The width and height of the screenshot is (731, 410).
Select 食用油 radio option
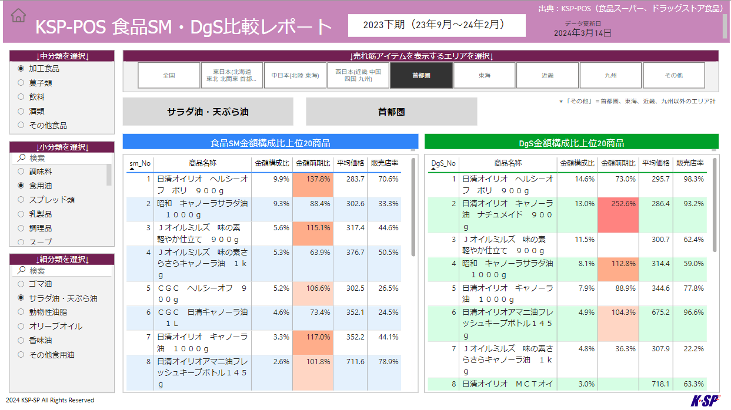pos(21,186)
